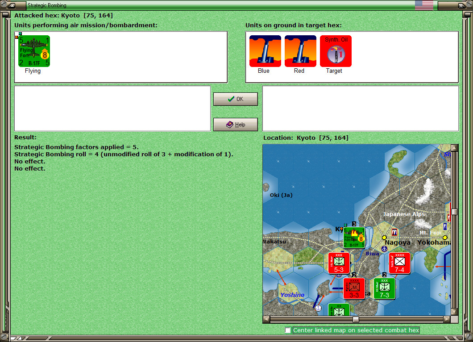This screenshot has height=342, width=473.
Task: Select the red 7-4 infantry unit on the map
Action: tap(399, 263)
